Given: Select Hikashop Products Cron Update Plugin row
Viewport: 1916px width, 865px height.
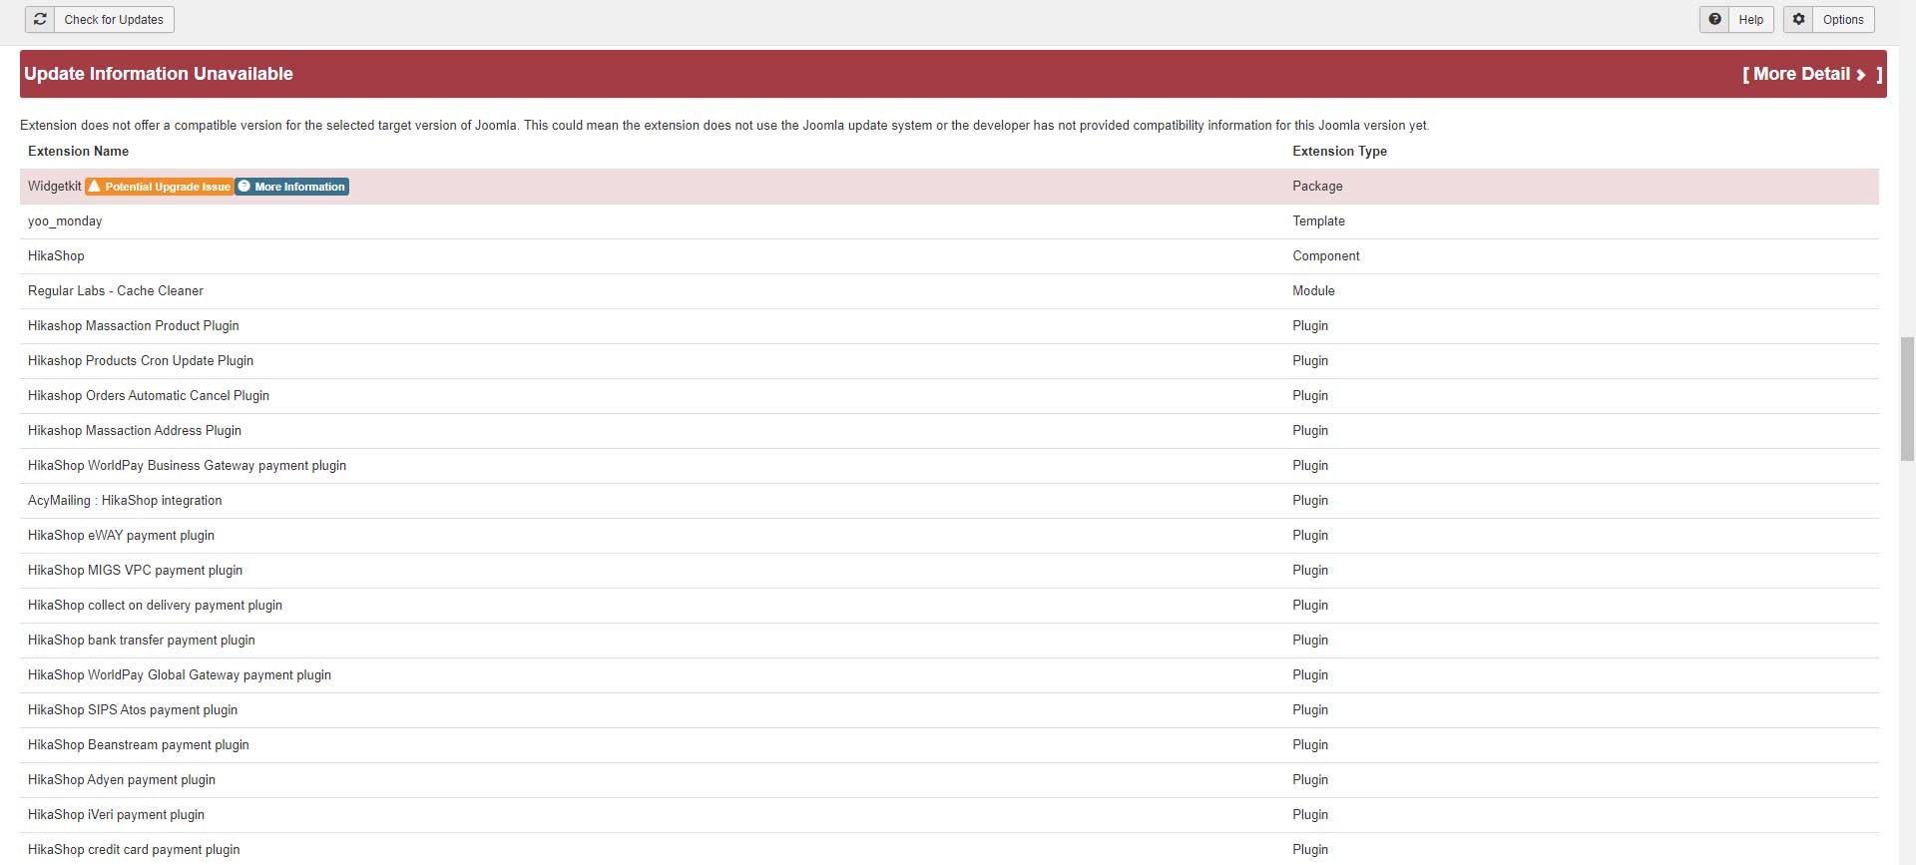Looking at the screenshot, I should click(x=949, y=361).
